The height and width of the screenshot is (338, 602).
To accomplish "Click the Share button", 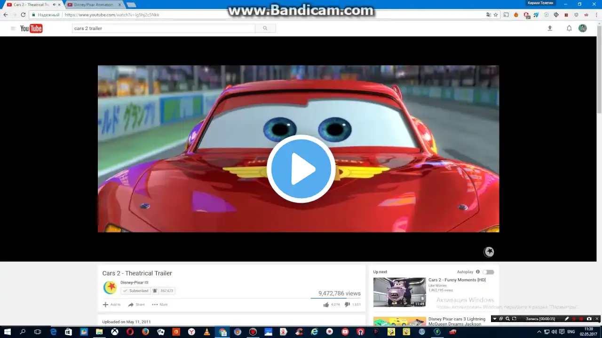I will (136, 305).
